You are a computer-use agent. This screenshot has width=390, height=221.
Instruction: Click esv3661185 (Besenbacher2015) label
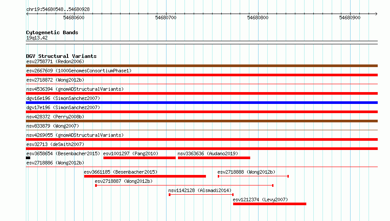(121, 172)
